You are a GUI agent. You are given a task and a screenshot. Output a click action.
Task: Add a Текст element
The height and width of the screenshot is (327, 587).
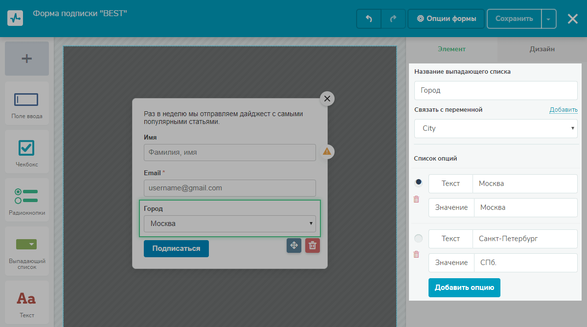pos(27,302)
